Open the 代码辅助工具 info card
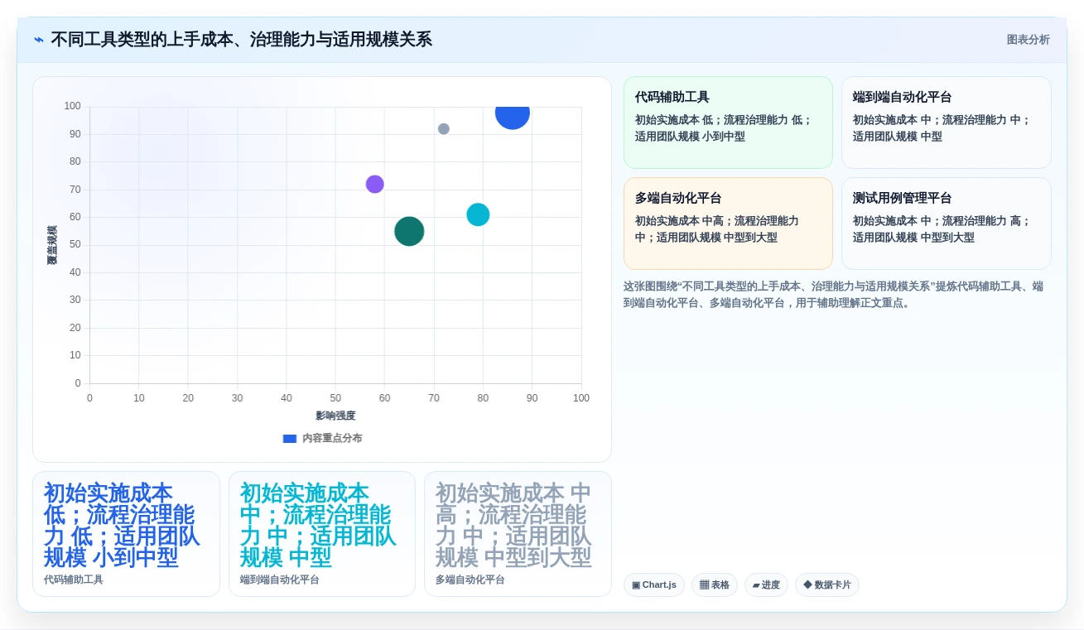 click(x=728, y=123)
